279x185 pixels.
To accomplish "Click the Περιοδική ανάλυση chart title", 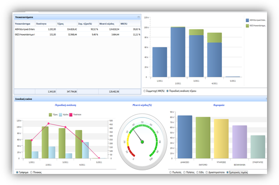I will 65,105.
